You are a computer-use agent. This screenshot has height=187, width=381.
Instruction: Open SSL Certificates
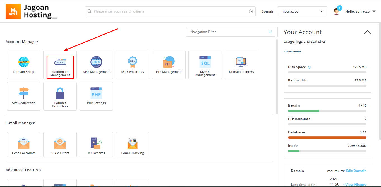(x=133, y=65)
